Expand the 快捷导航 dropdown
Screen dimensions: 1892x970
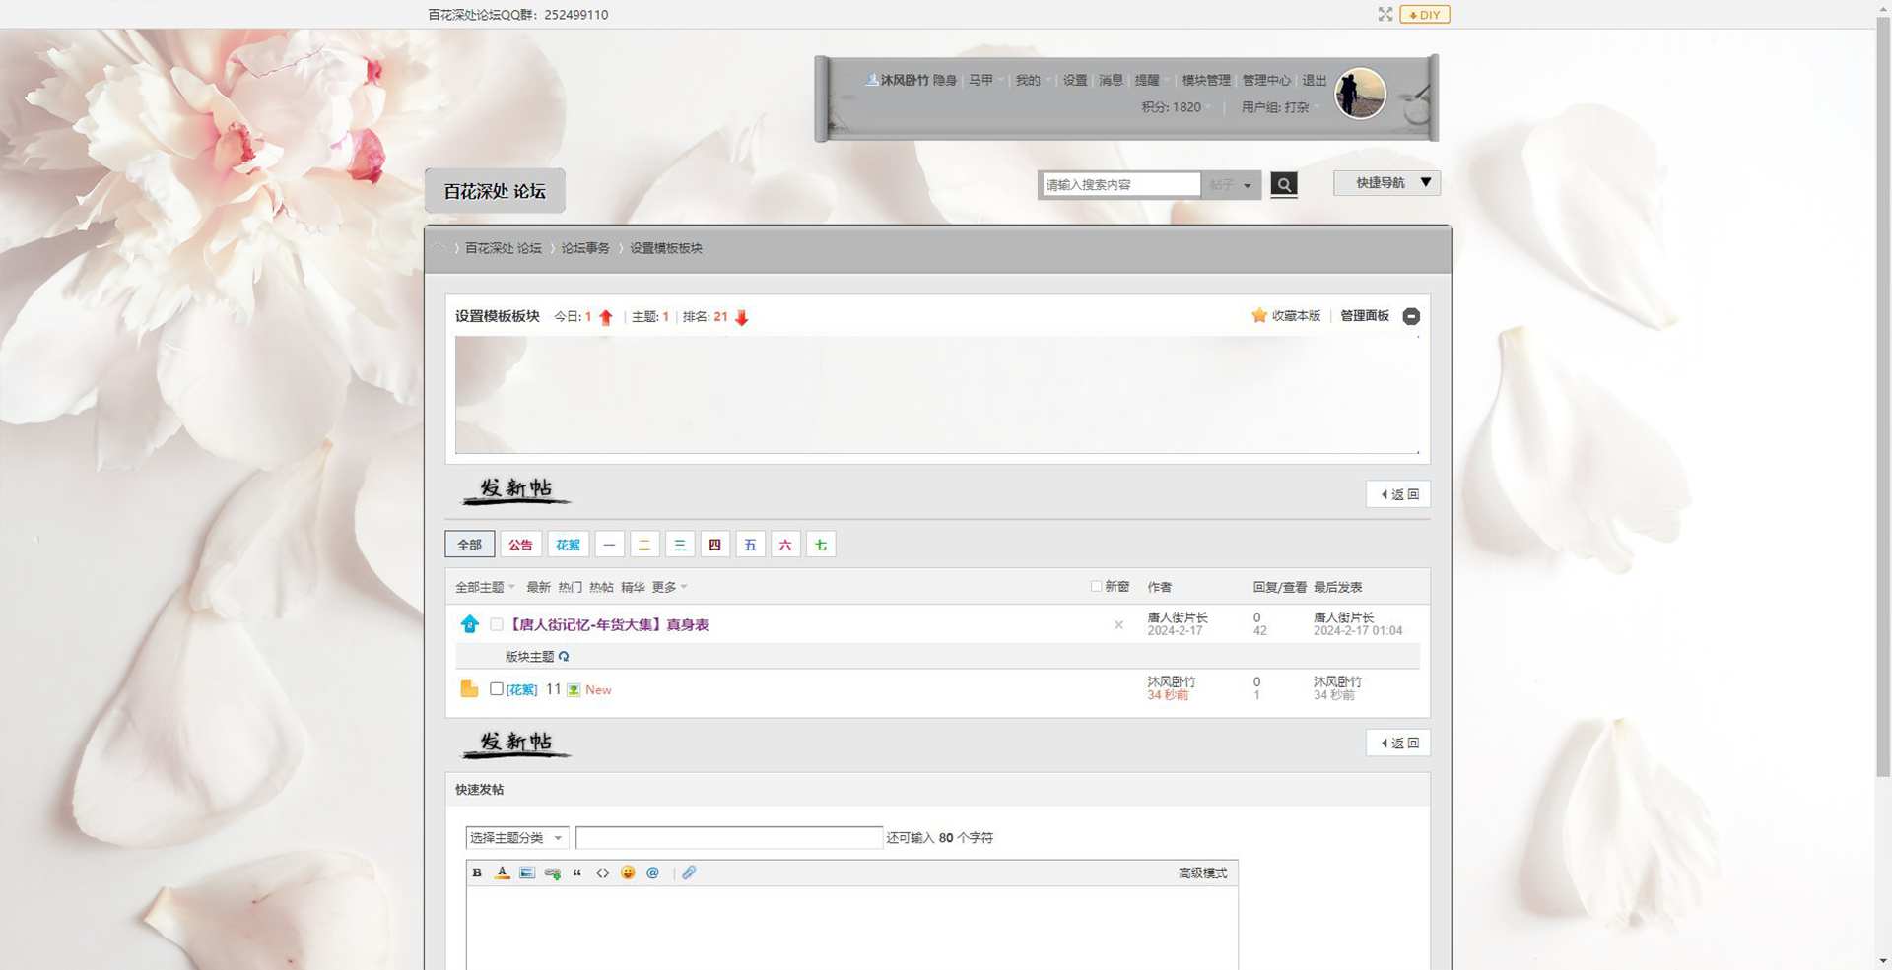(1386, 183)
